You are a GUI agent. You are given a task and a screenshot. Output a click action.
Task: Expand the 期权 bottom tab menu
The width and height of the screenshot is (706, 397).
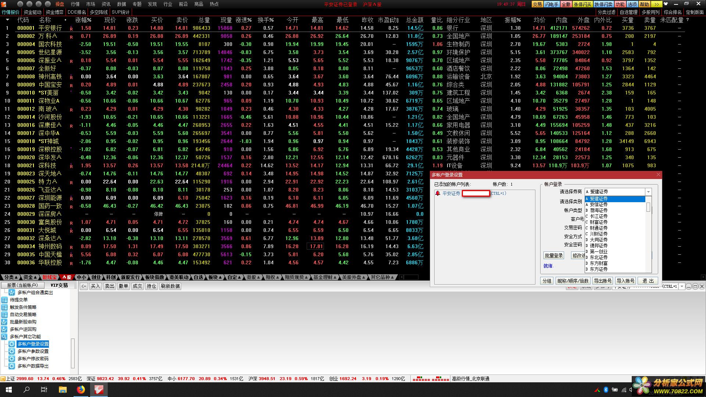272,277
